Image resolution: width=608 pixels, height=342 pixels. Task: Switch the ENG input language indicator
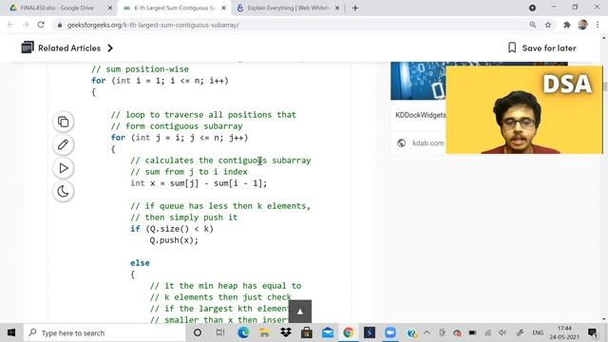coord(538,332)
